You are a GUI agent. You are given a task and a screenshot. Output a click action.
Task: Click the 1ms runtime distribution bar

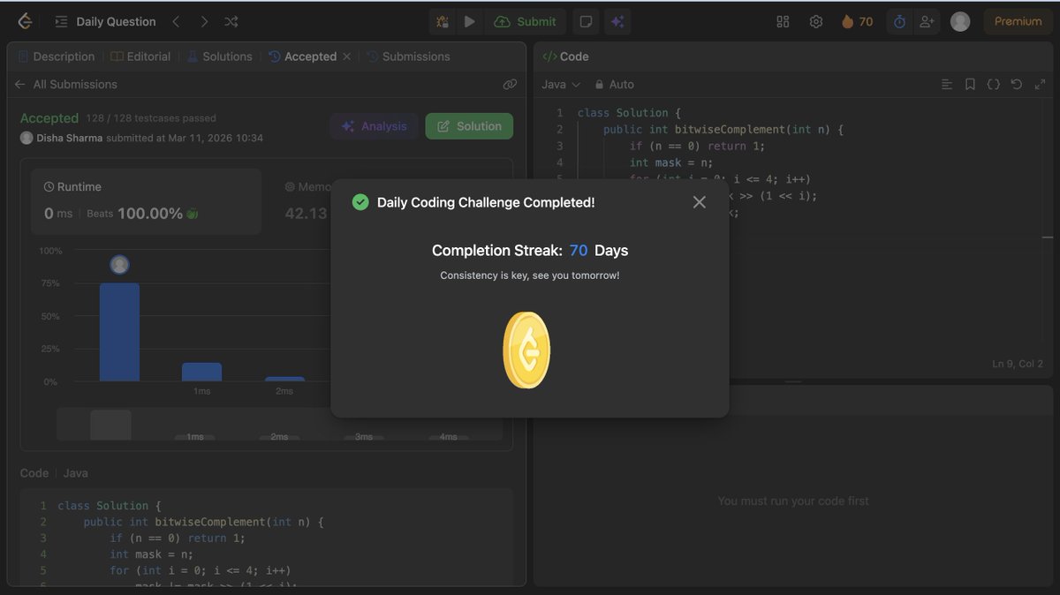[x=201, y=372]
